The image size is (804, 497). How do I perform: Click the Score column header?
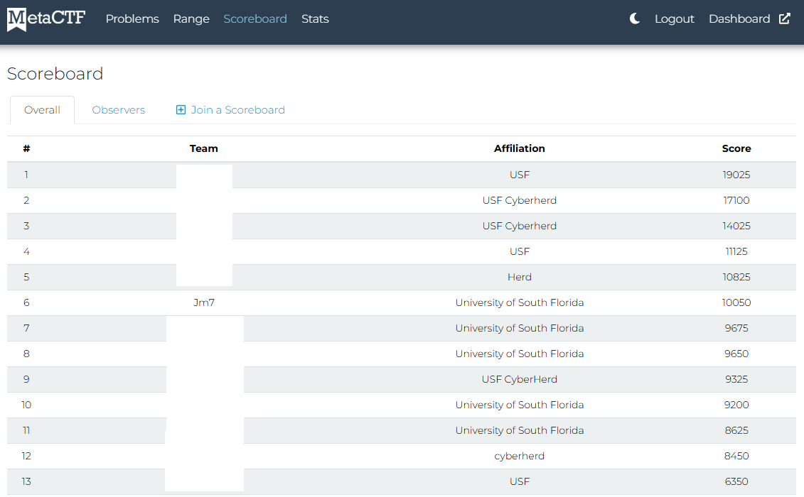736,148
